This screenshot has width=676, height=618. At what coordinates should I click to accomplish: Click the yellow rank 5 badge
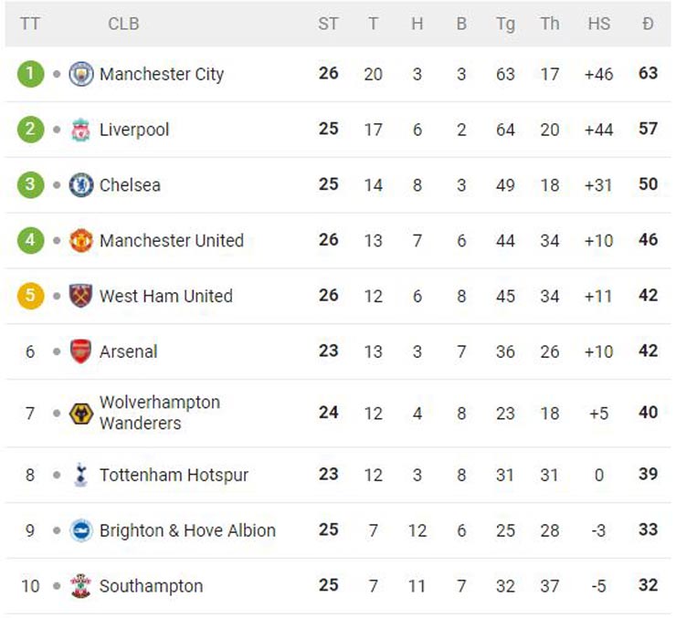(30, 296)
